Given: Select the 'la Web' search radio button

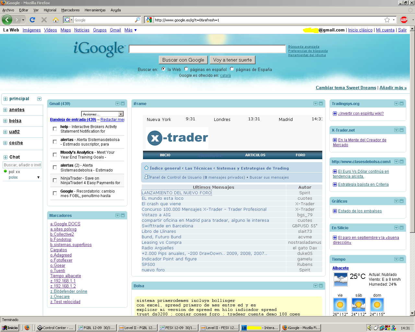Looking at the screenshot, I should point(163,69).
